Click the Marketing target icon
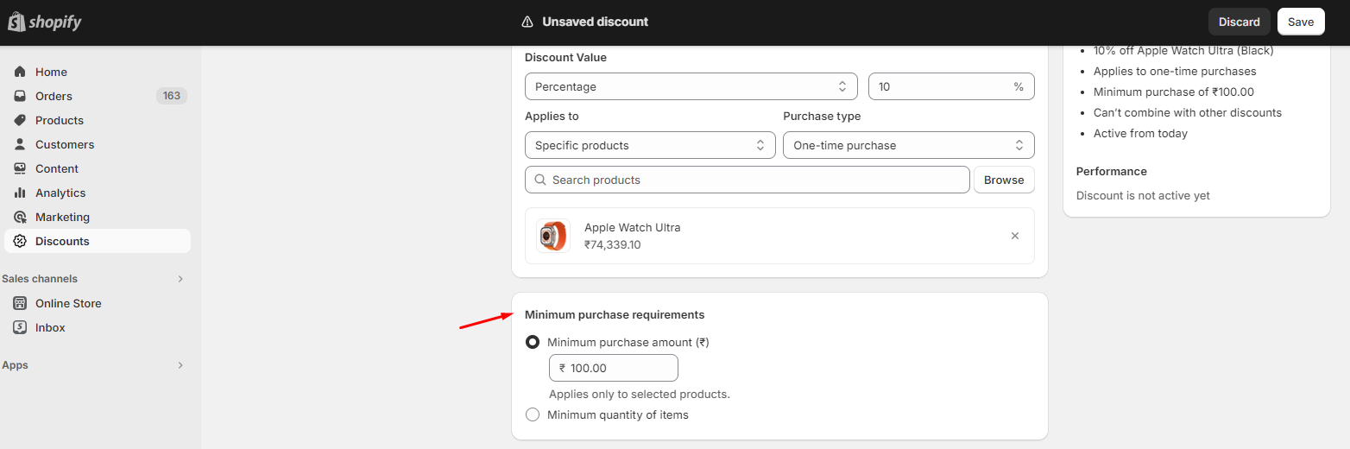Image resolution: width=1350 pixels, height=449 pixels. click(20, 217)
